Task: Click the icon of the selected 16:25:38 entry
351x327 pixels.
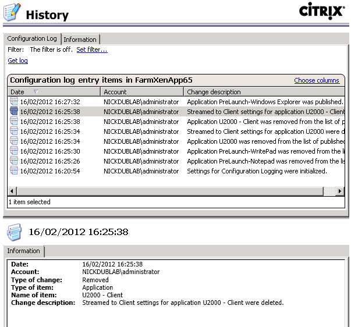Action: point(14,112)
